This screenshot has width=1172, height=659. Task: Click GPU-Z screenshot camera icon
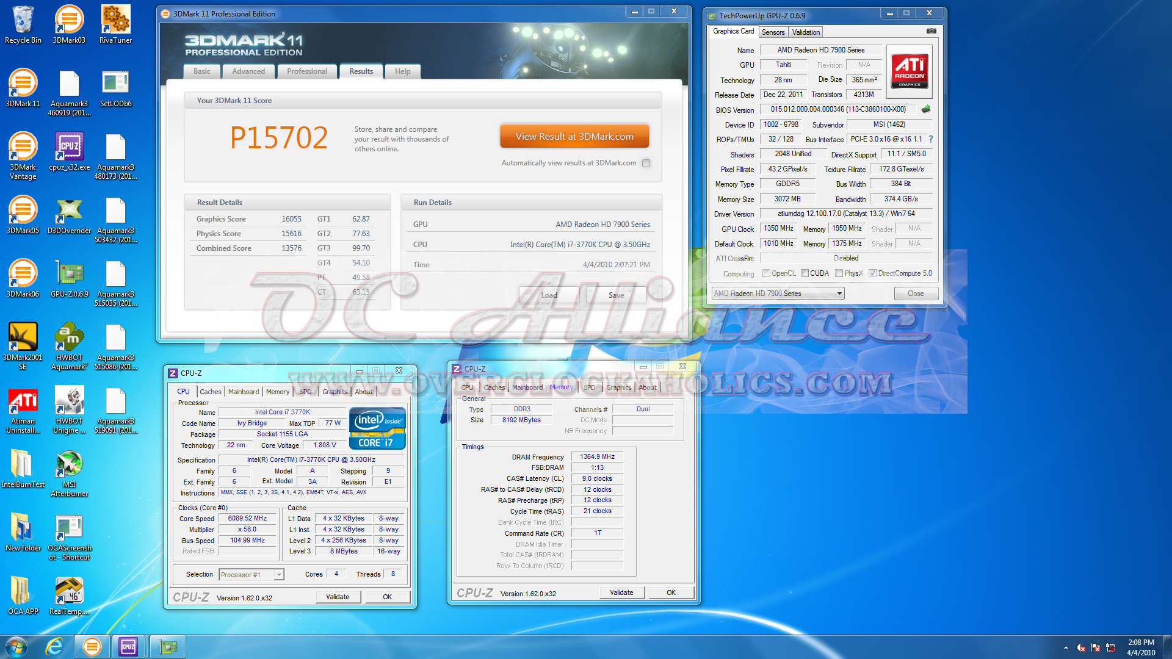tap(931, 31)
